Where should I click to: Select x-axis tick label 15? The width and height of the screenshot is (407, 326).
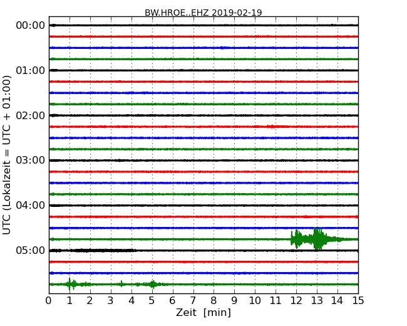coord(358,301)
